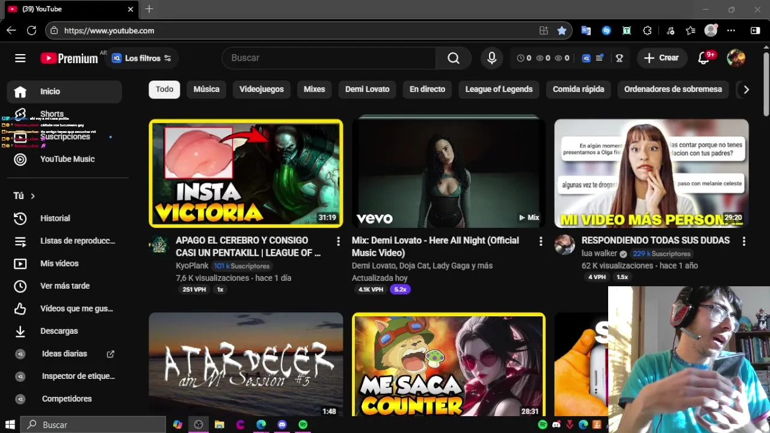Close the YouTube browser tab
Image resolution: width=770 pixels, height=433 pixels.
click(131, 9)
